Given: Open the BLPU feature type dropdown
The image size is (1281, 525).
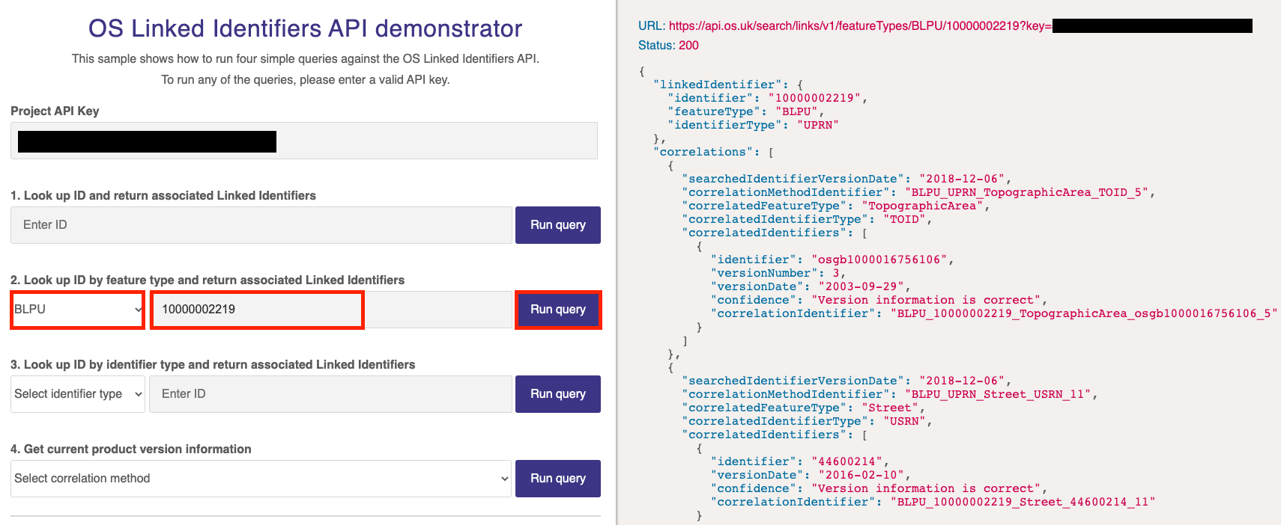Looking at the screenshot, I should coord(78,310).
